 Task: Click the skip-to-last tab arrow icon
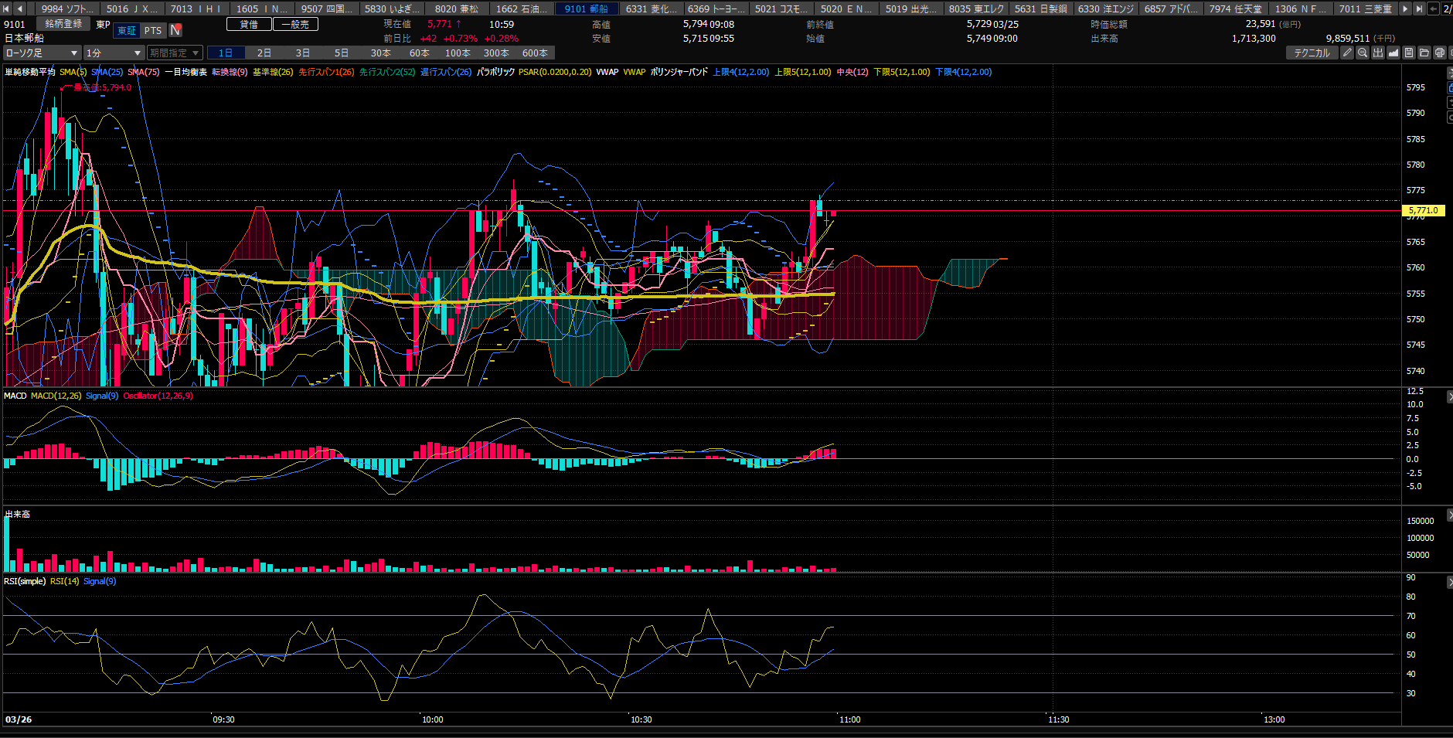(1419, 9)
